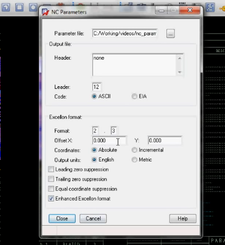Screen dimensions: 225x245
Task: Select the circle shape toolbar icon
Action: tap(33, 7)
